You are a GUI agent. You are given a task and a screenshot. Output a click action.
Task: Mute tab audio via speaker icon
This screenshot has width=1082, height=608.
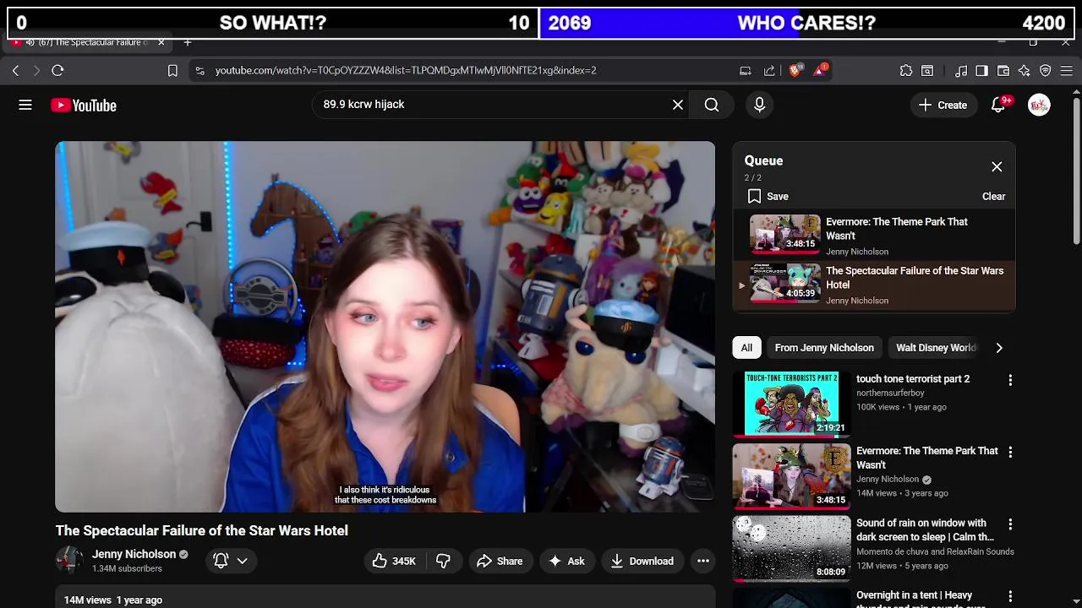(30, 42)
